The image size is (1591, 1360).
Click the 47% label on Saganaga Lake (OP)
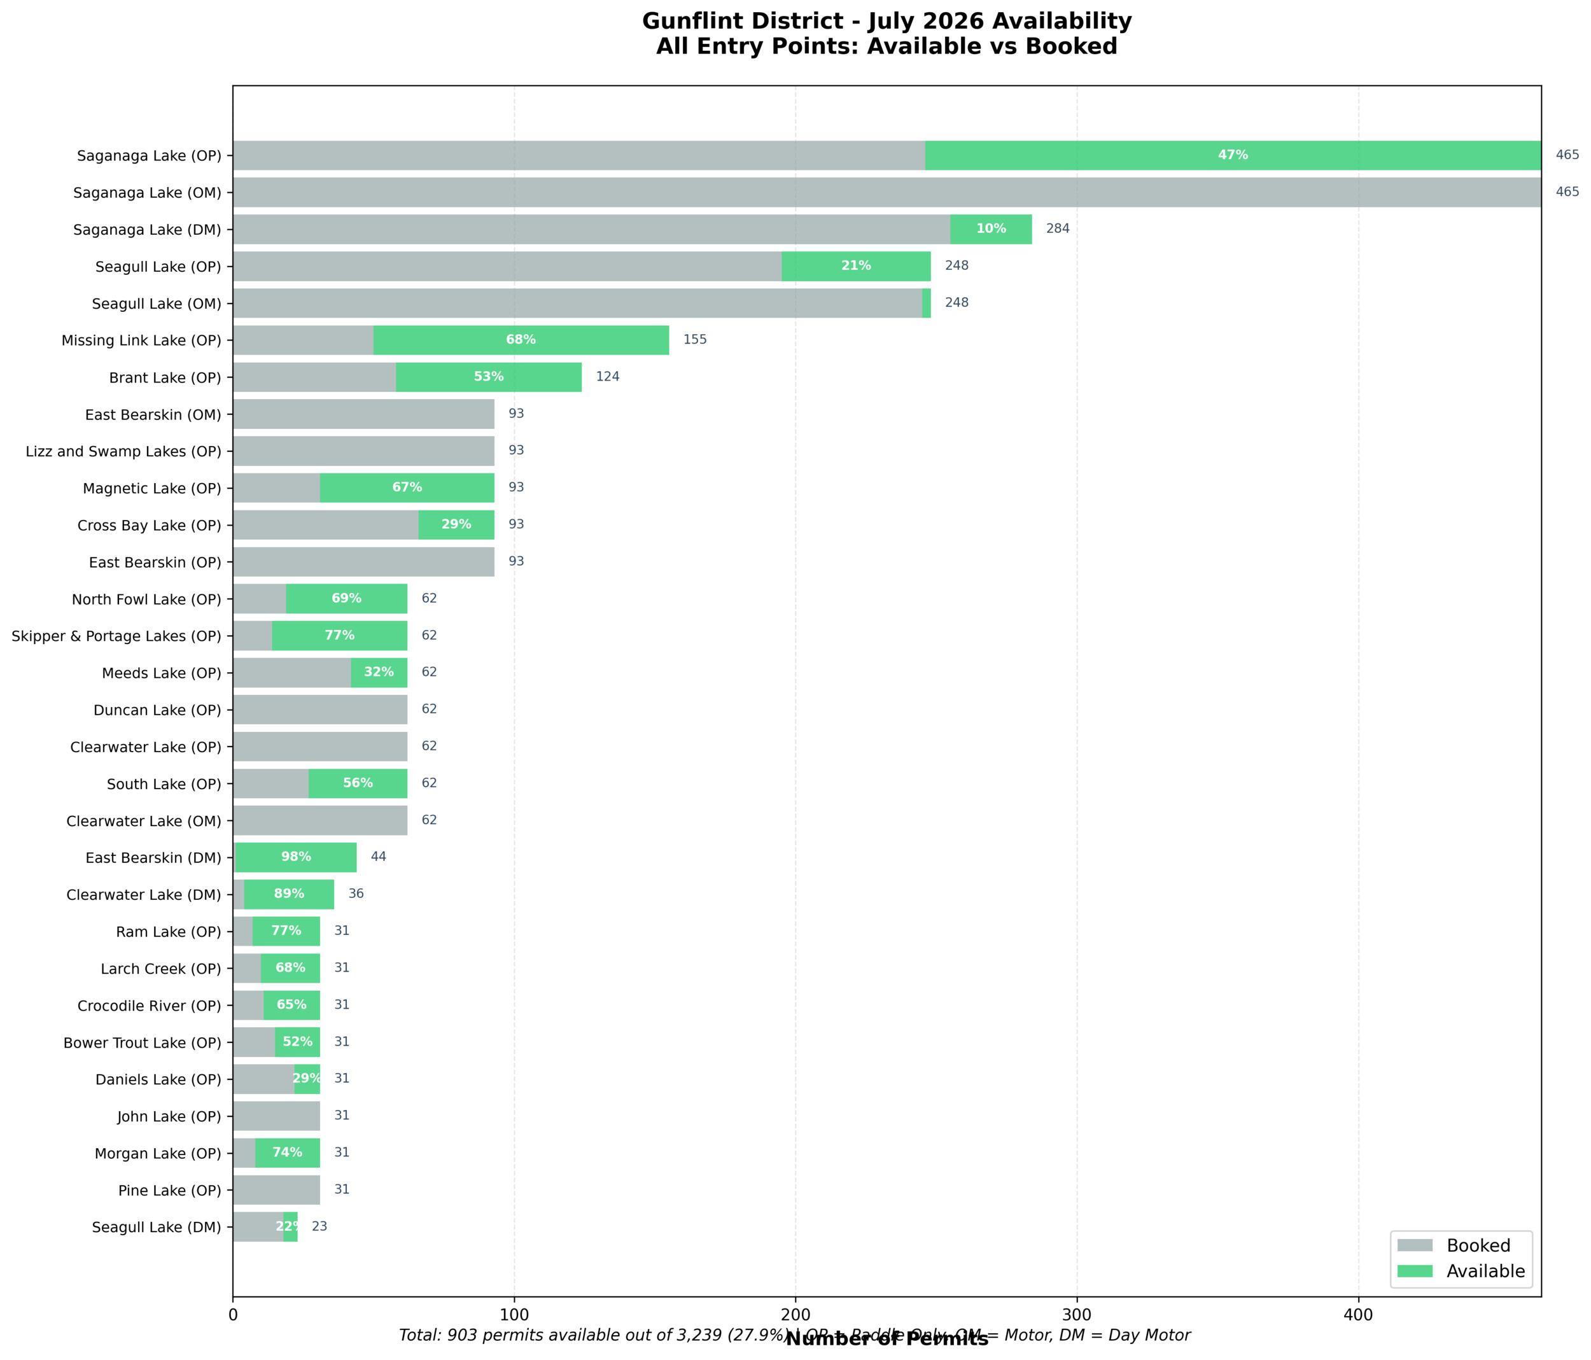pos(1233,155)
